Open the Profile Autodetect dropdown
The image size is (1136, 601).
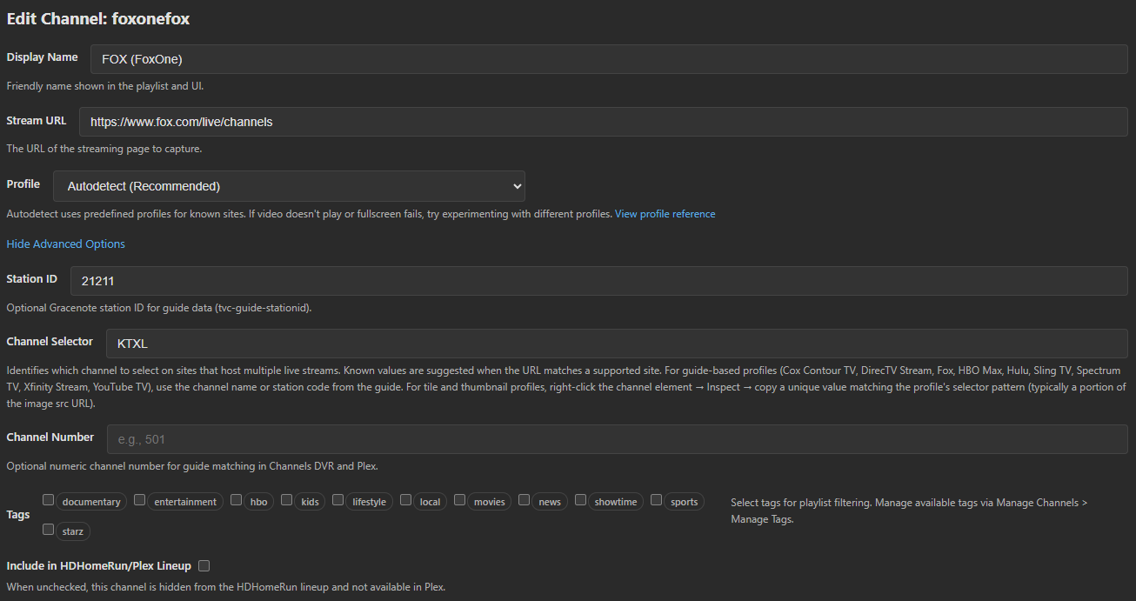pos(289,186)
